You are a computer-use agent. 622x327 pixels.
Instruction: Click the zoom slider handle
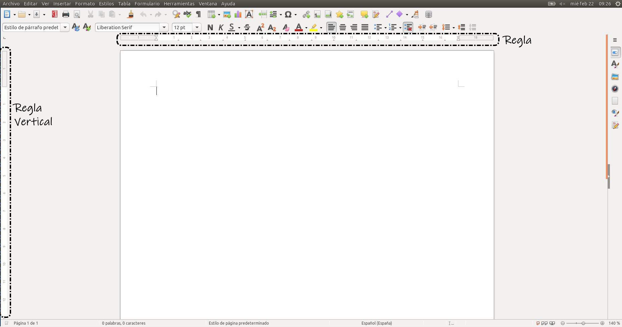[583, 323]
